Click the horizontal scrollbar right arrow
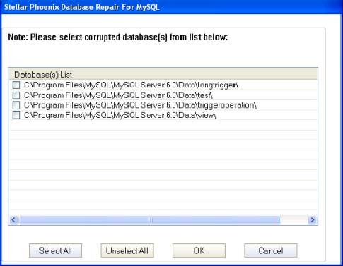Image resolution: width=343 pixels, height=266 pixels. [x=313, y=220]
